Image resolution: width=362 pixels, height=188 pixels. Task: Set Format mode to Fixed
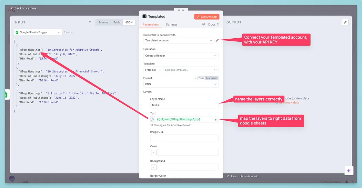click(201, 78)
